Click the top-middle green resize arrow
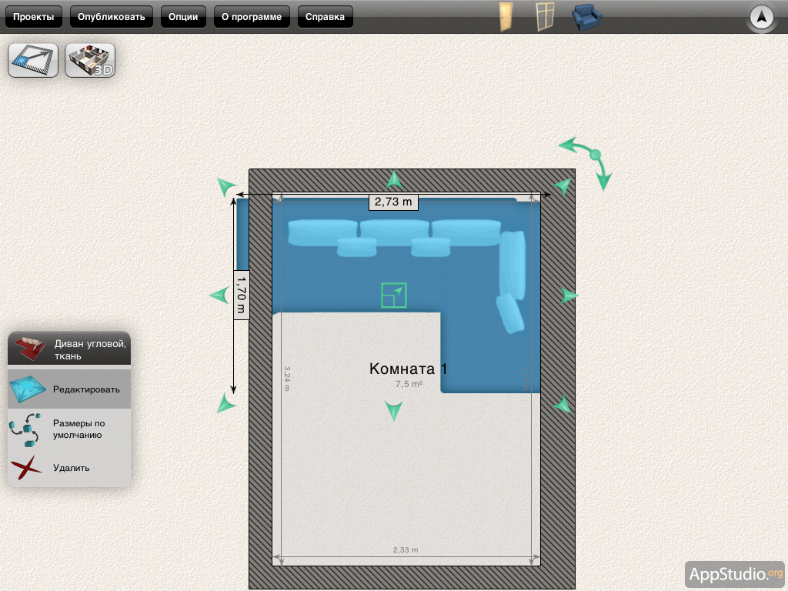The height and width of the screenshot is (591, 788). tap(394, 180)
